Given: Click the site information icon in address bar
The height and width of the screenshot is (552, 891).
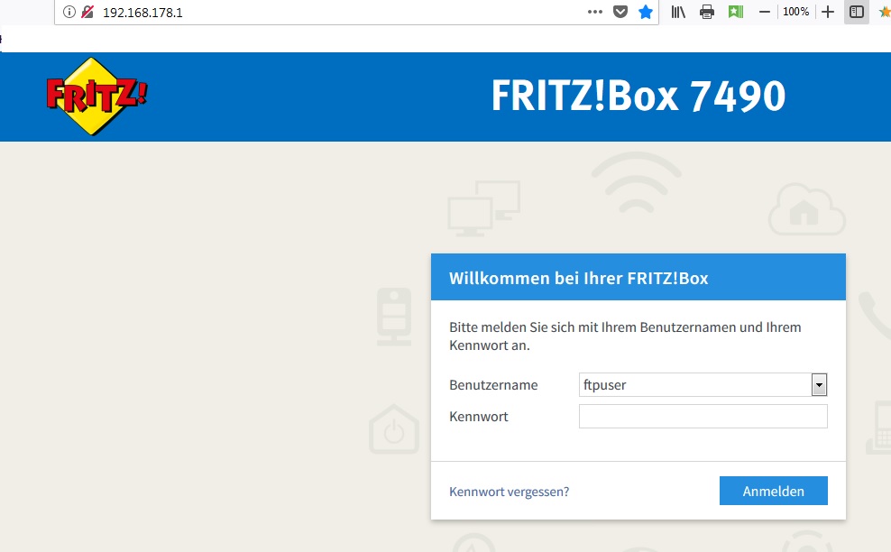Looking at the screenshot, I should pyautogui.click(x=69, y=12).
